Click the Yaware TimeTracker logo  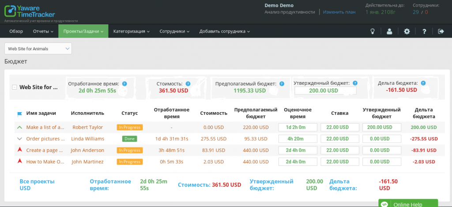tap(30, 11)
